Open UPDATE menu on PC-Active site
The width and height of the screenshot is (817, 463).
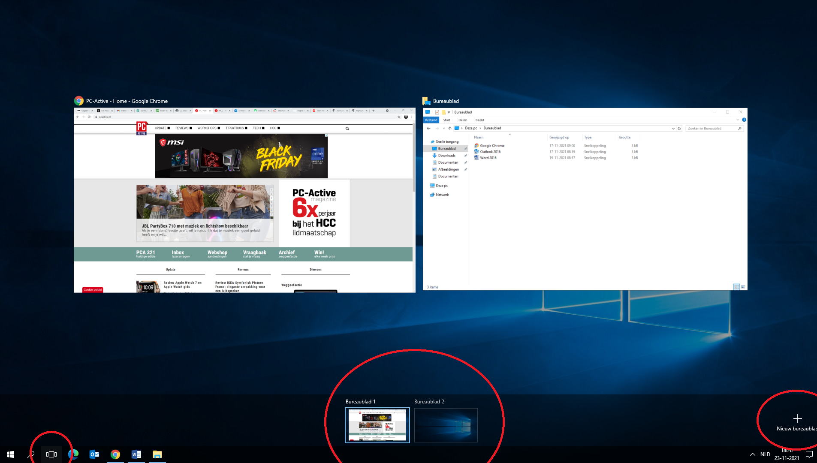point(162,128)
